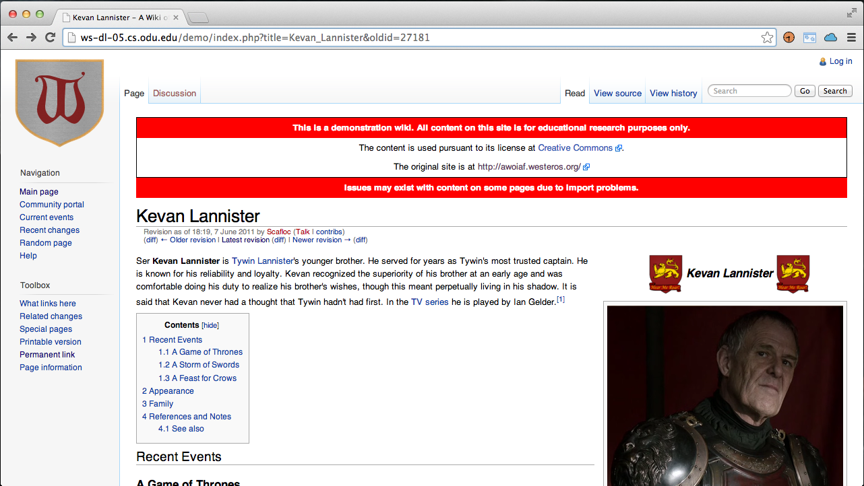Click the user icon beside Log in
The height and width of the screenshot is (486, 864).
tap(822, 62)
